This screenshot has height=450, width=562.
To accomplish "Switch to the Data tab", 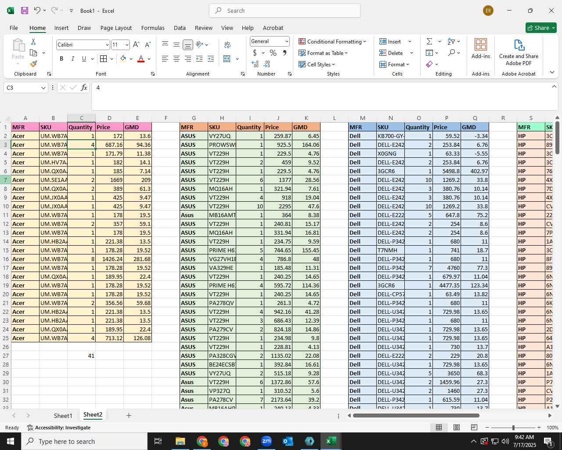I will click(180, 28).
